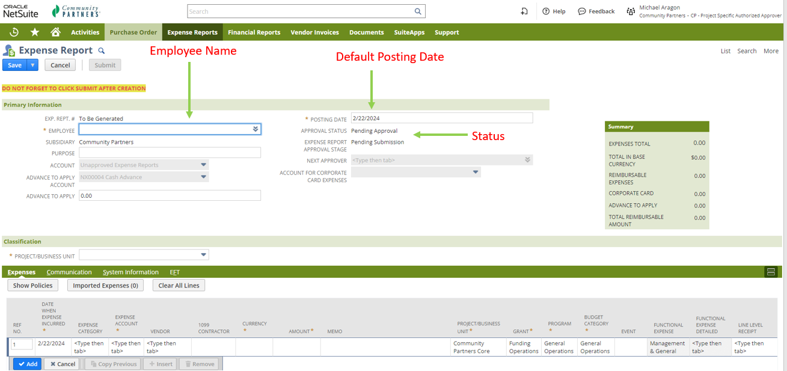Open the Financial Reports menu
Image resolution: width=787 pixels, height=371 pixels.
(x=254, y=32)
